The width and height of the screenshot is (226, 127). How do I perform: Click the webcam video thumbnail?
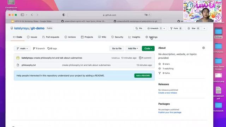click(202, 11)
